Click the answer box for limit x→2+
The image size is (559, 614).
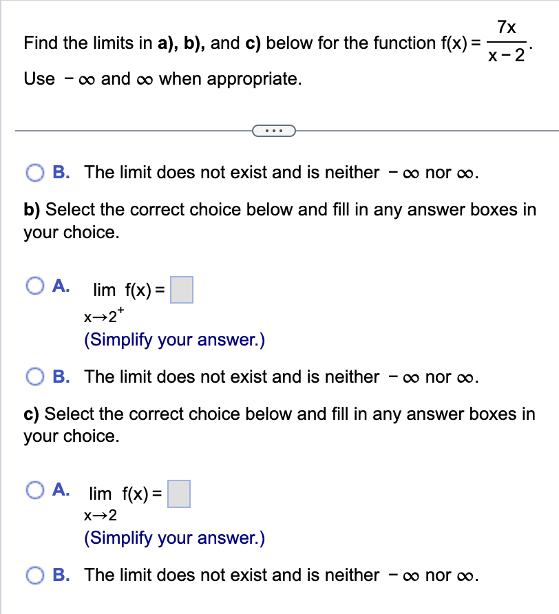183,290
